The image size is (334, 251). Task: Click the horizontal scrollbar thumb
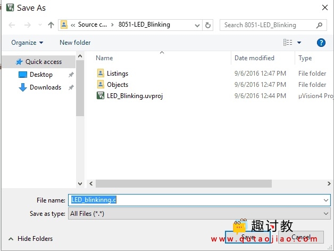pos(183,183)
